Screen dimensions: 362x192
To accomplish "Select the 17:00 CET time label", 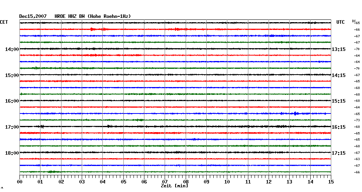I will (12, 127).
